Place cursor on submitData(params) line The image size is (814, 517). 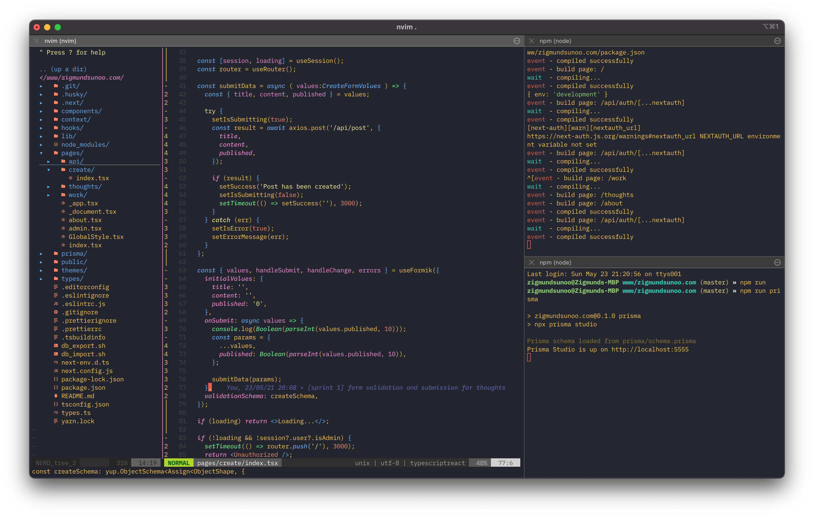pyautogui.click(x=247, y=379)
